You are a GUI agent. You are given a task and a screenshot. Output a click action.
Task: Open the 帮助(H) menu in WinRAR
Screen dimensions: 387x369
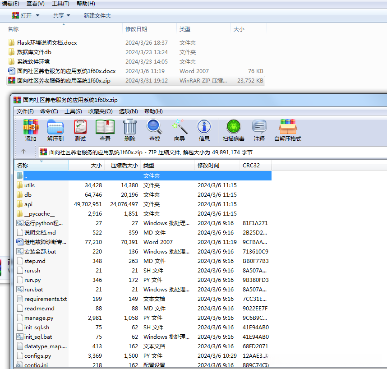(x=153, y=111)
